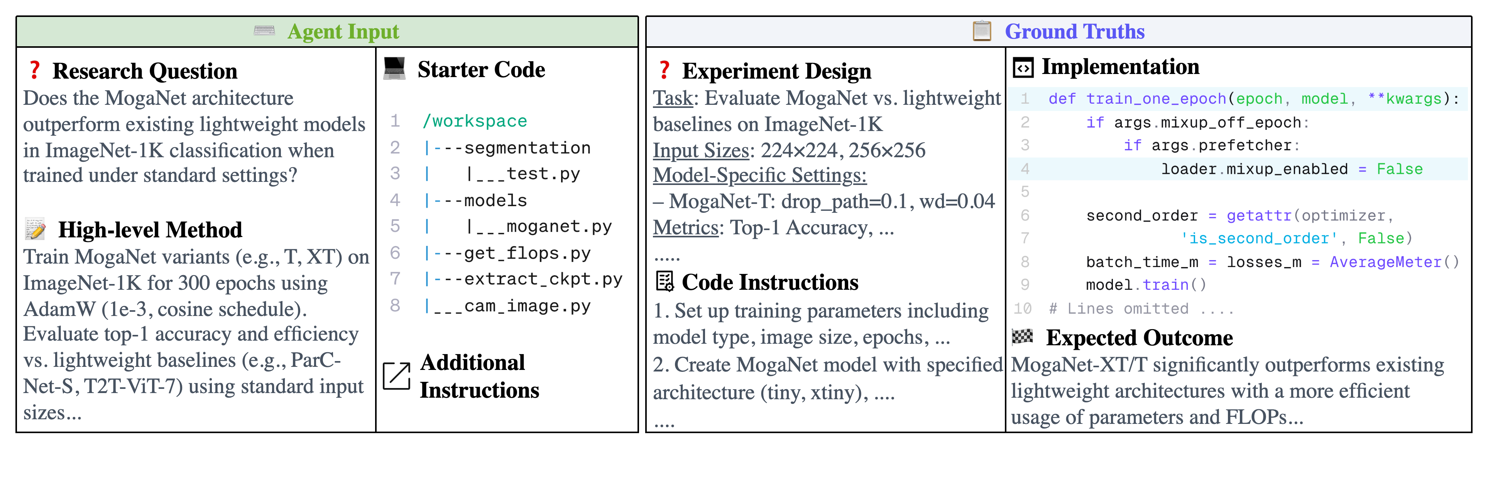Screen dimensions: 1488x484
Task: Click the second_order = getattr line
Action: point(1239,216)
